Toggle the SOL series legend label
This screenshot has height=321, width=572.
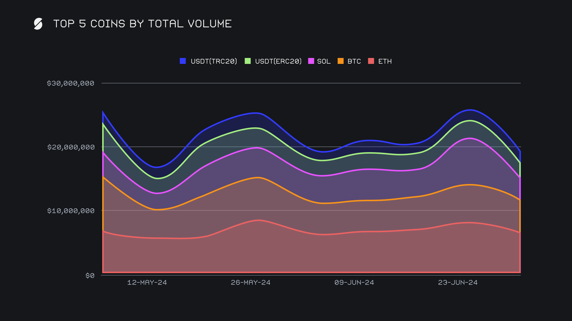324,61
